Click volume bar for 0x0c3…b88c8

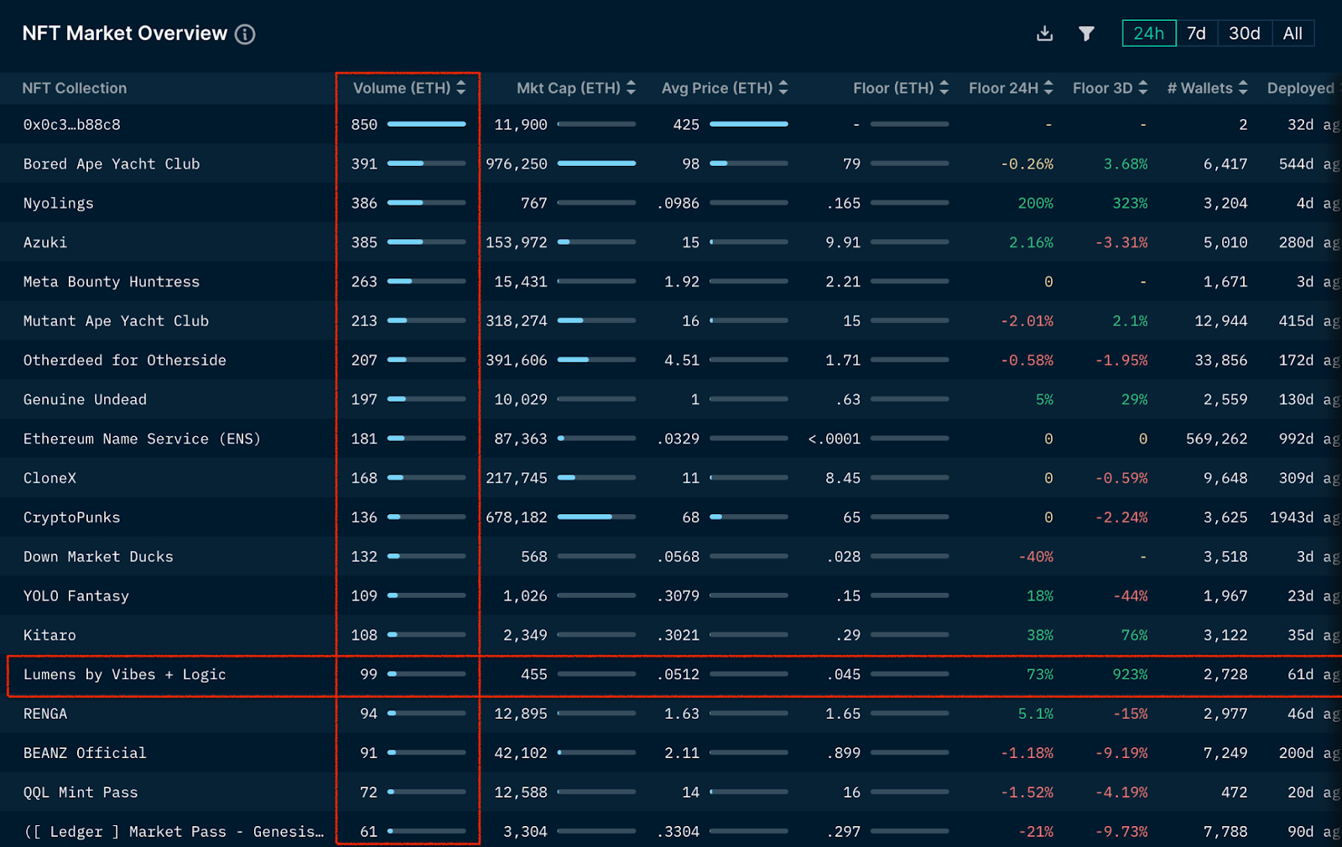point(427,124)
